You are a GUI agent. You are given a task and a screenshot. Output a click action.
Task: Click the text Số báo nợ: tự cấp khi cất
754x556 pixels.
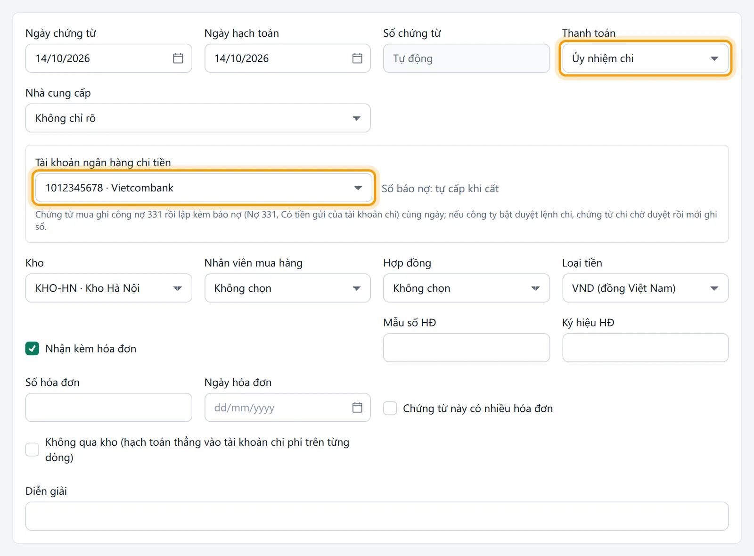[x=440, y=188]
